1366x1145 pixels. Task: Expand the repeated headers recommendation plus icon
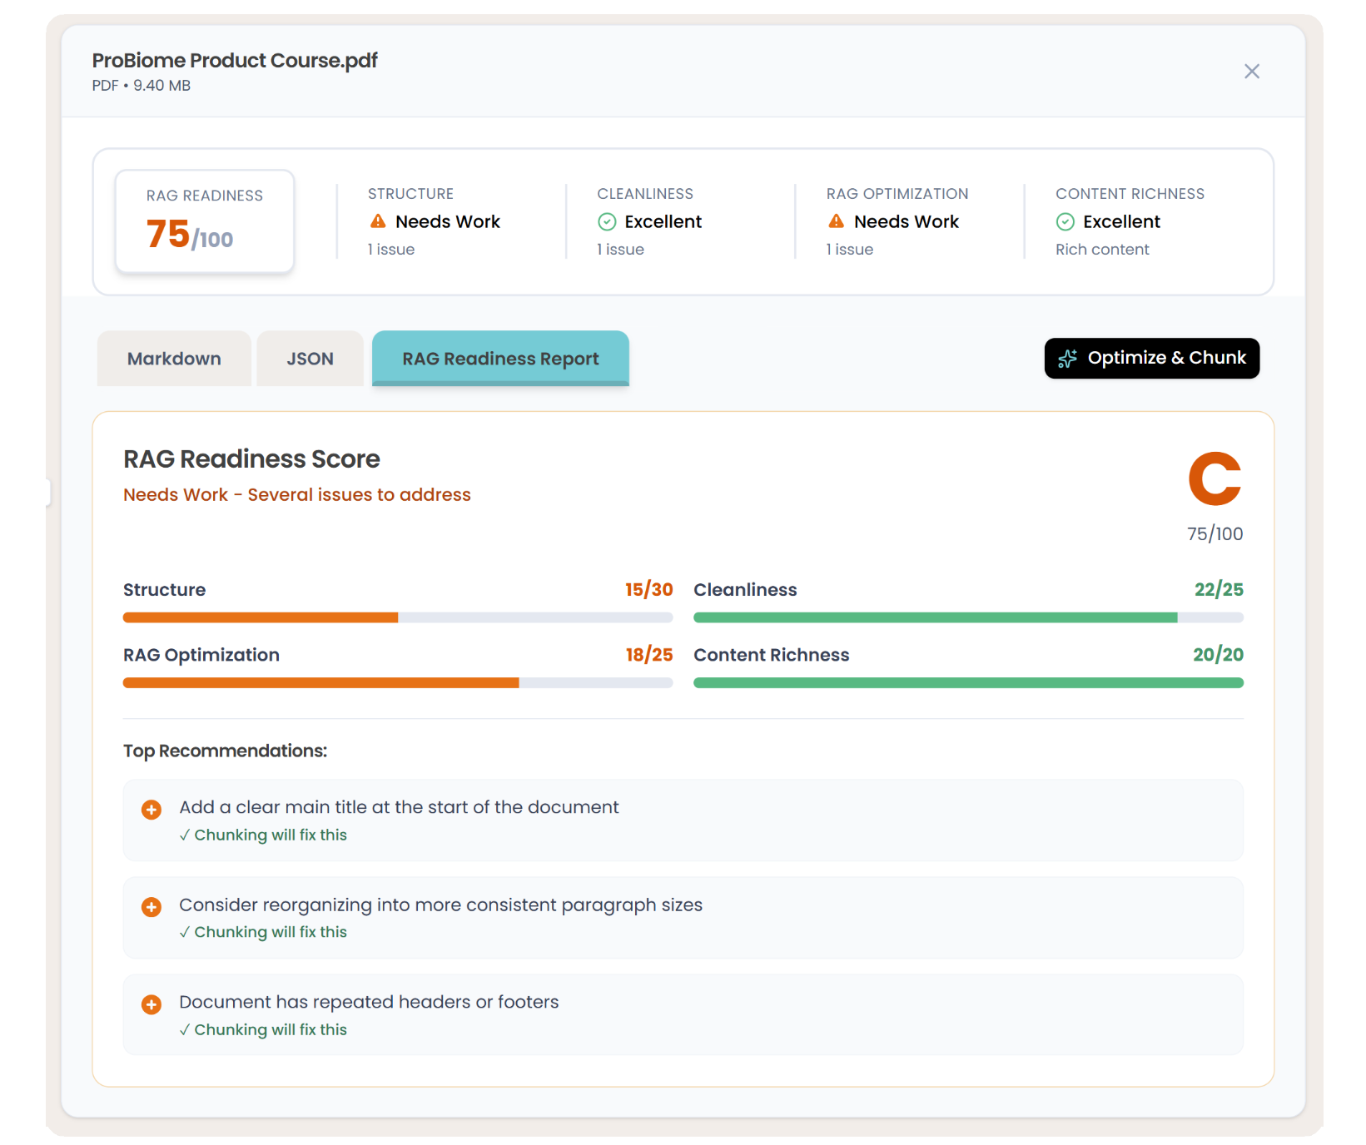[x=152, y=1004]
